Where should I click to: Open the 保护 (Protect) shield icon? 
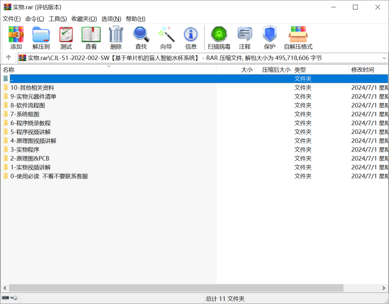coord(269,38)
